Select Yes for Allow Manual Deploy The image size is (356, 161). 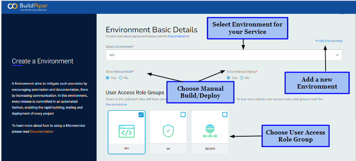(x=228, y=78)
